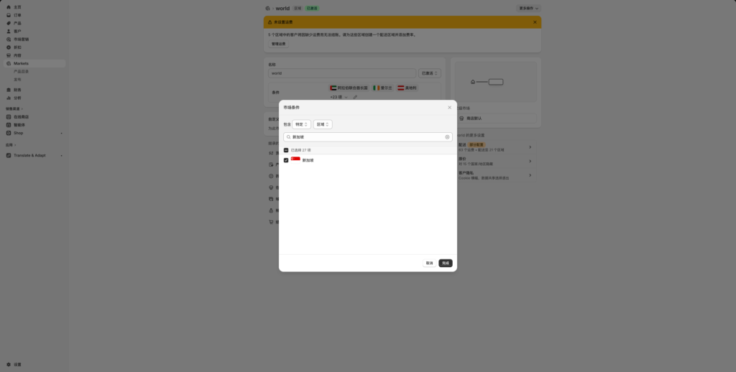Click the 管理运费 button
Viewport: 736px width, 372px height.
click(278, 44)
